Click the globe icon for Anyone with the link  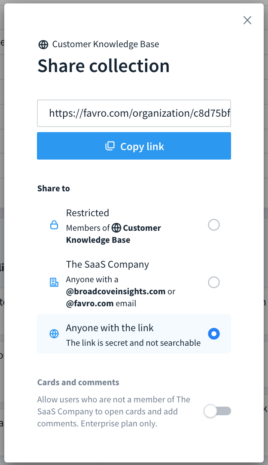54,333
